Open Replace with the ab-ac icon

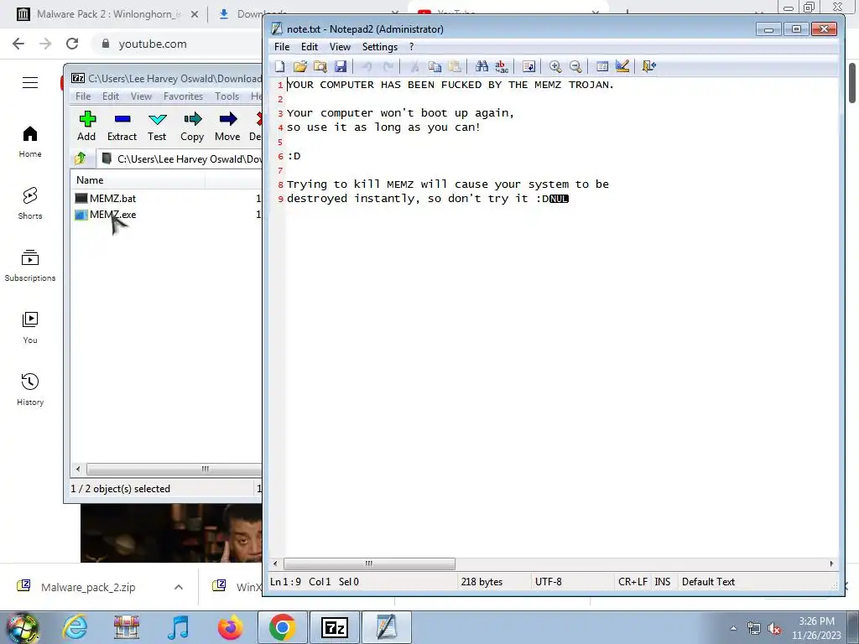click(x=502, y=67)
